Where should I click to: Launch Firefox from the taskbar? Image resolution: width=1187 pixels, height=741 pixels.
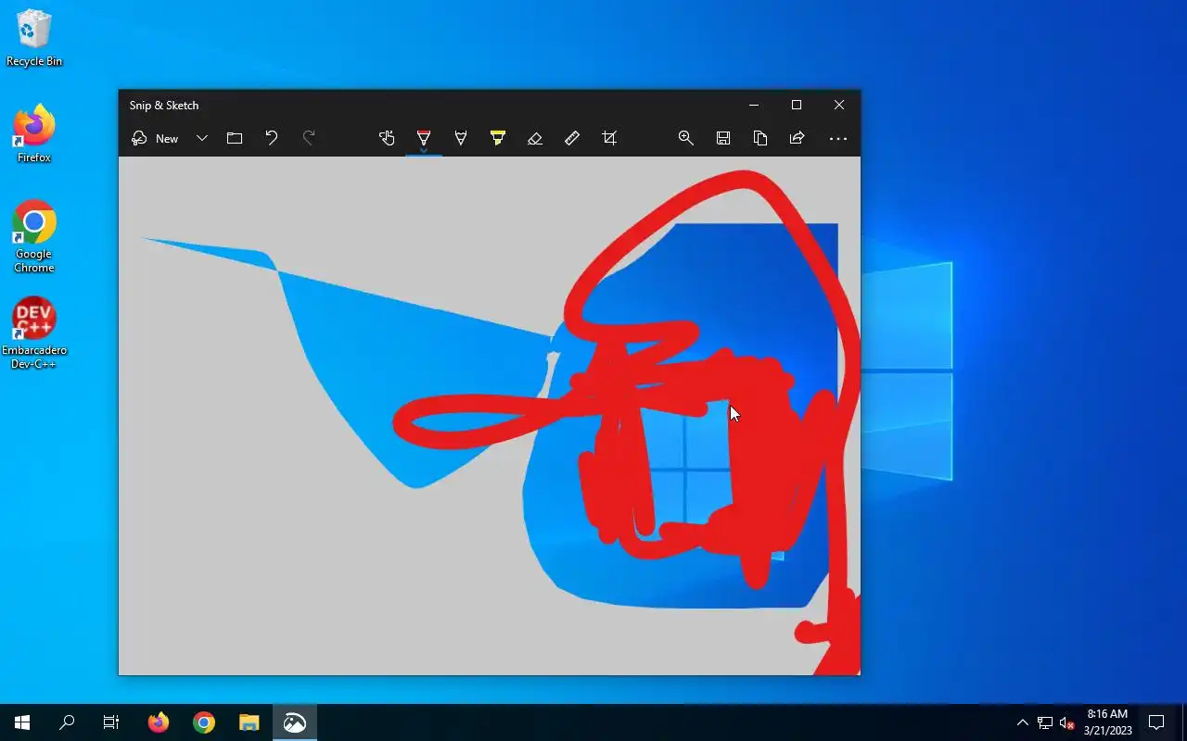pyautogui.click(x=159, y=722)
